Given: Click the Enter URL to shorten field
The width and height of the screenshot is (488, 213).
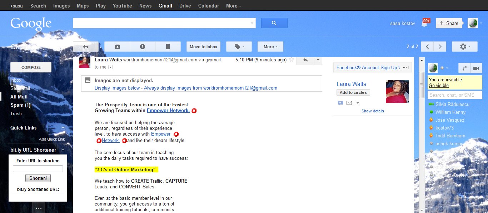Looking at the screenshot, I should [x=38, y=168].
